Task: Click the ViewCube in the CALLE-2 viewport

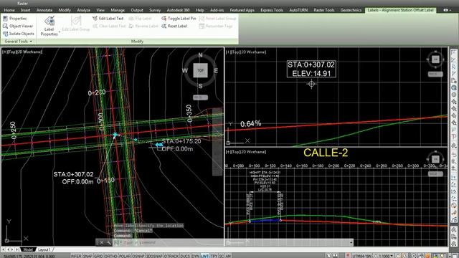Action: coord(435,159)
